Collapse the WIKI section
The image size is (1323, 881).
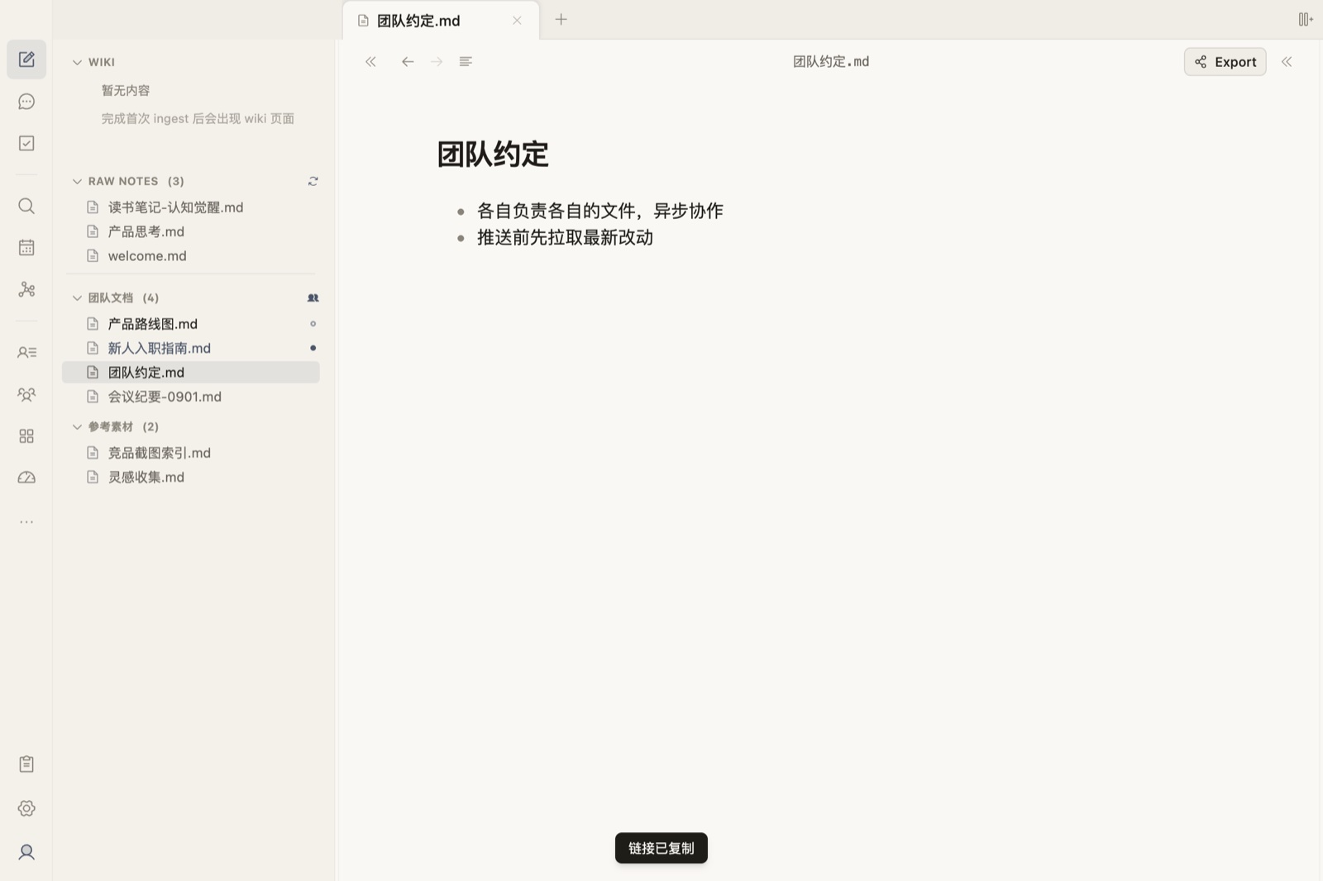tap(77, 62)
